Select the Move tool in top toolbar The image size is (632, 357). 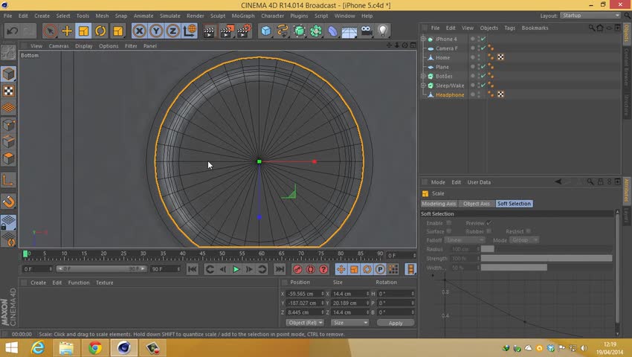point(67,30)
